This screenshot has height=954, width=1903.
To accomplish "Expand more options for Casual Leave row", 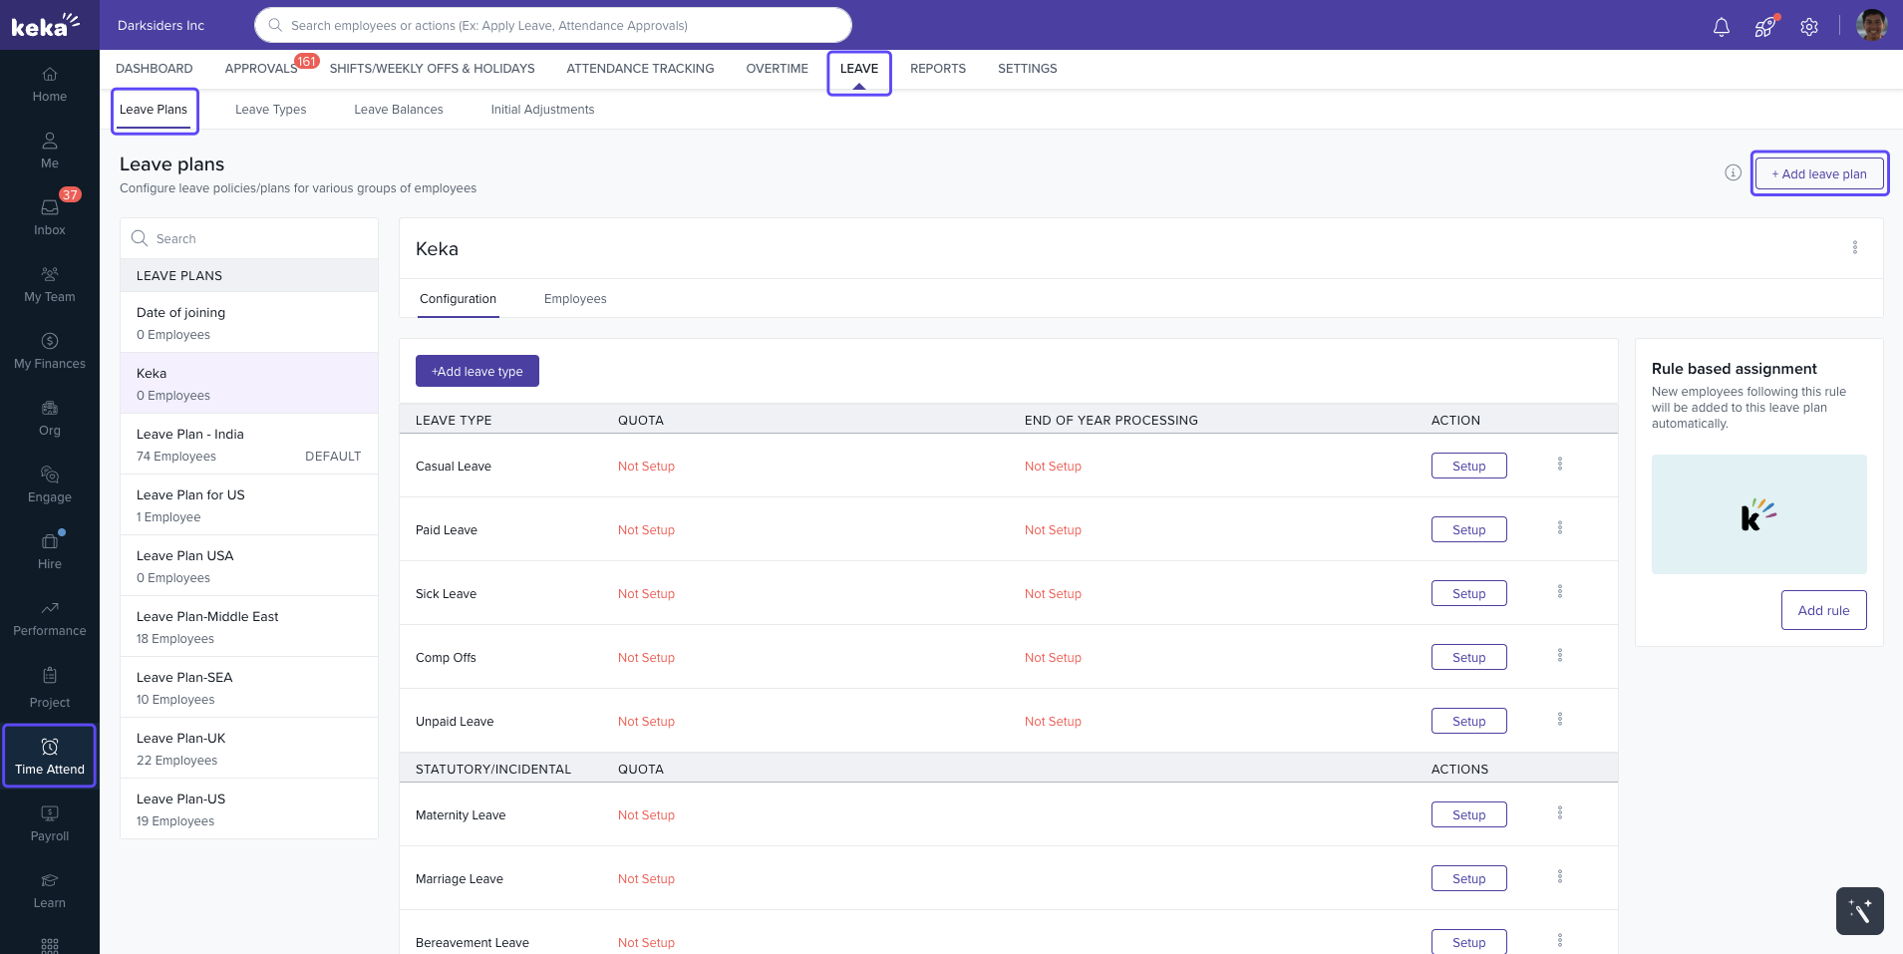I will tap(1560, 465).
